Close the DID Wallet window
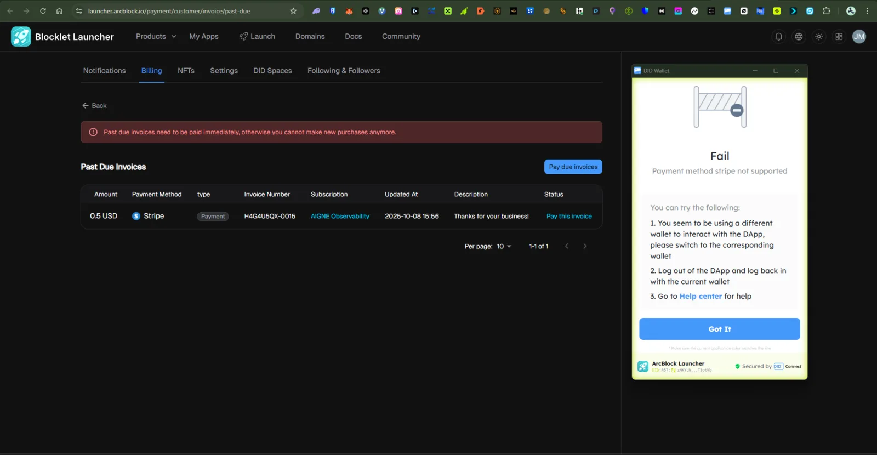 point(797,71)
